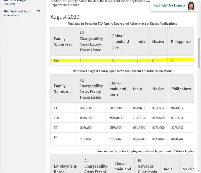Click India F4 date 08NOV05
The width and height of the screenshot is (201, 173).
click(x=139, y=139)
